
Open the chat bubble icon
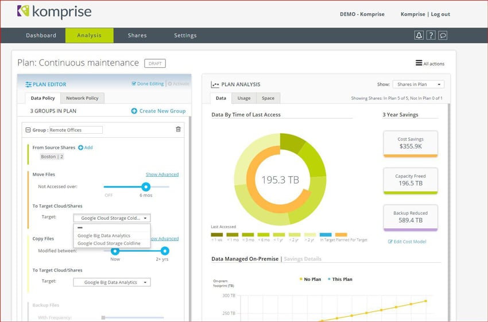click(443, 36)
